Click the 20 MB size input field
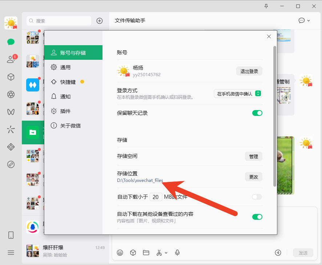Image resolution: width=322 pixels, height=265 pixels. (156, 197)
